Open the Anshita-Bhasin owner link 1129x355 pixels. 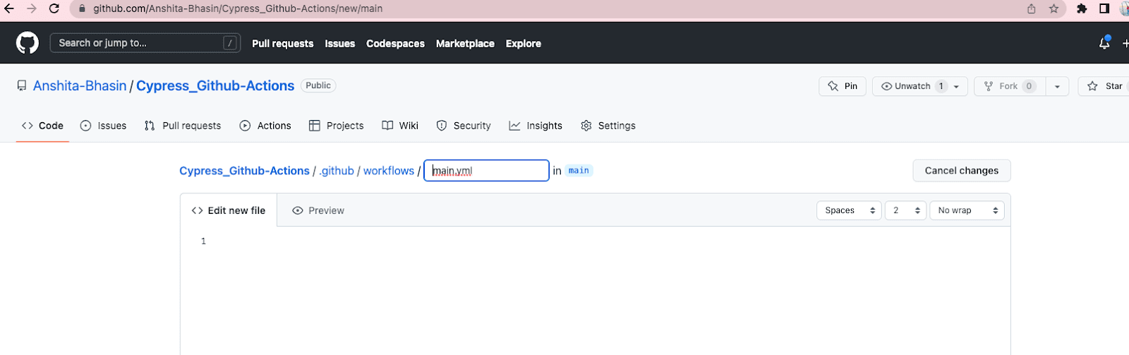80,85
